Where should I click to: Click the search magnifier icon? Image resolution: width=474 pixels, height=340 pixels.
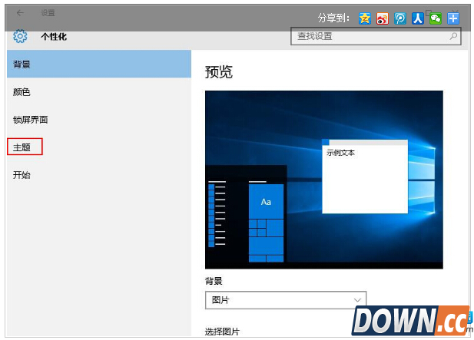pyautogui.click(x=453, y=36)
